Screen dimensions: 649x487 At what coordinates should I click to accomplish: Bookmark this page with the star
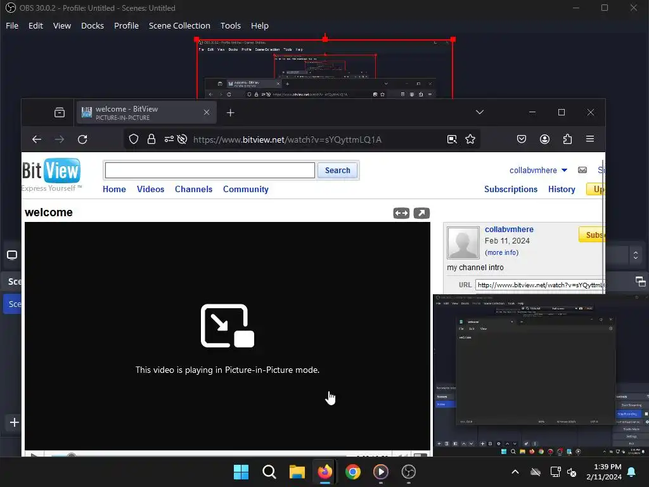click(470, 139)
